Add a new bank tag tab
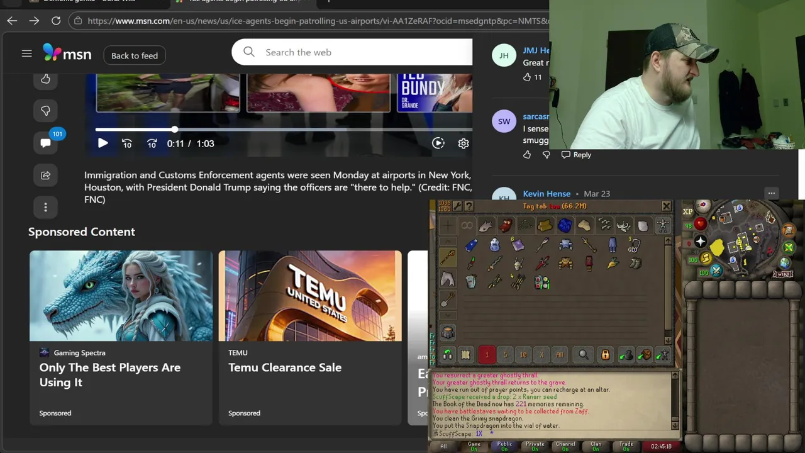805x453 pixels. pos(447,225)
